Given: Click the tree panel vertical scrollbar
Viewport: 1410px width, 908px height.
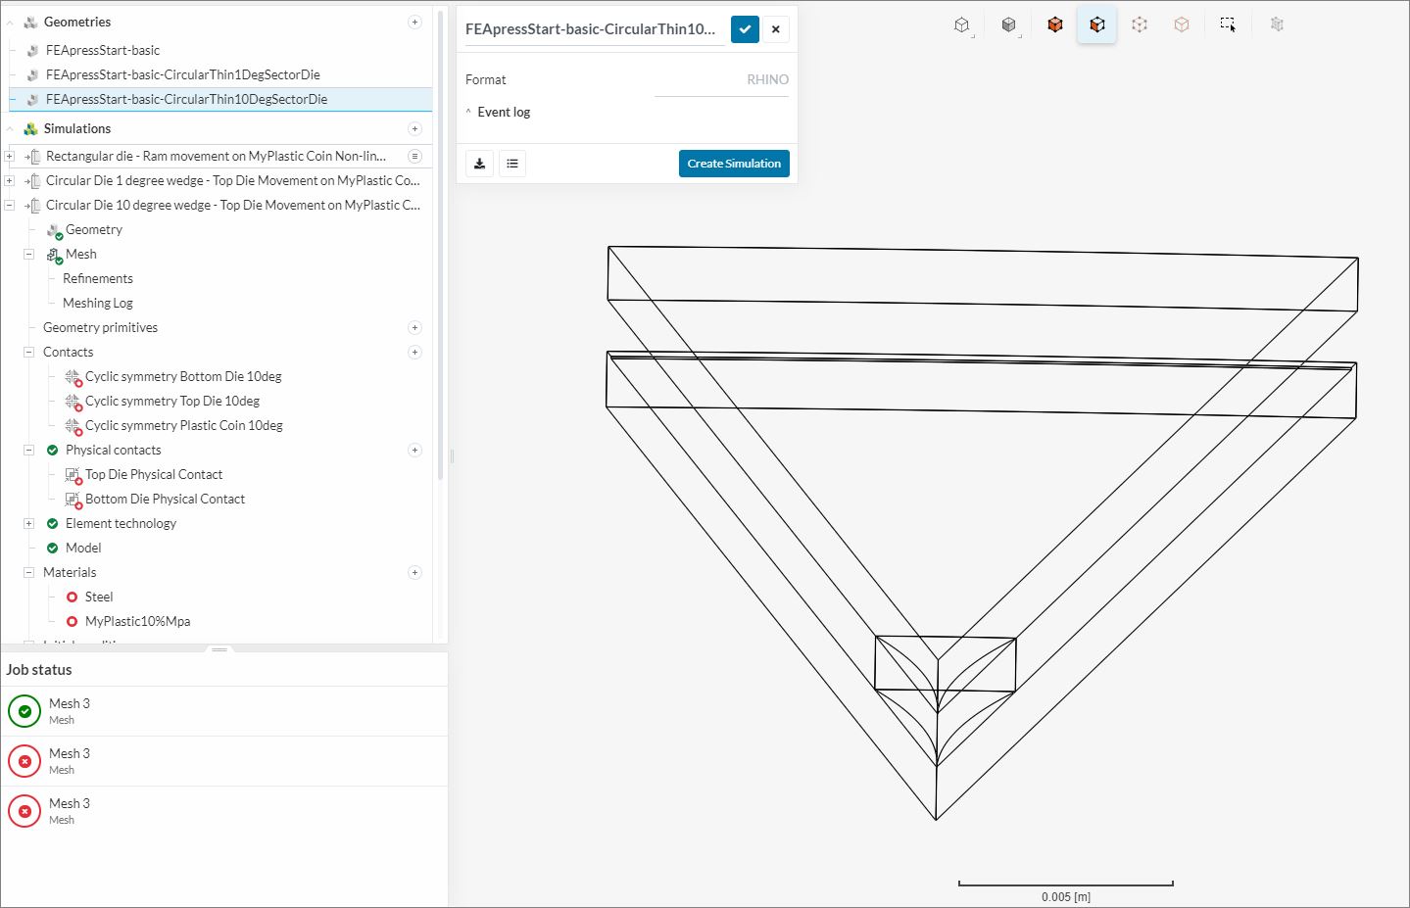Looking at the screenshot, I should click(x=441, y=245).
